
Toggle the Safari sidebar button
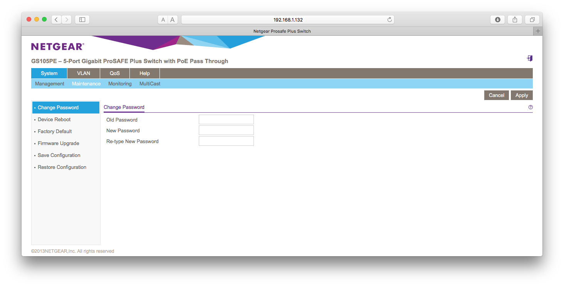coord(82,20)
